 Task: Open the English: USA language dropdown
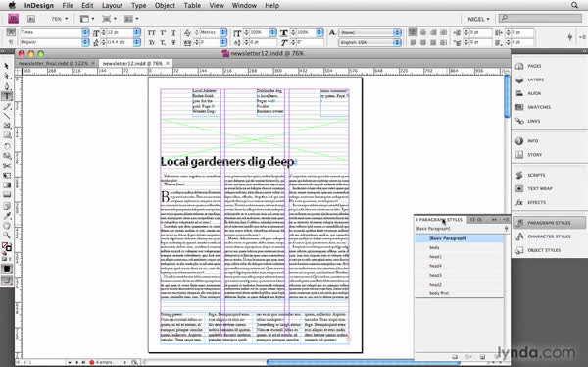coord(369,42)
